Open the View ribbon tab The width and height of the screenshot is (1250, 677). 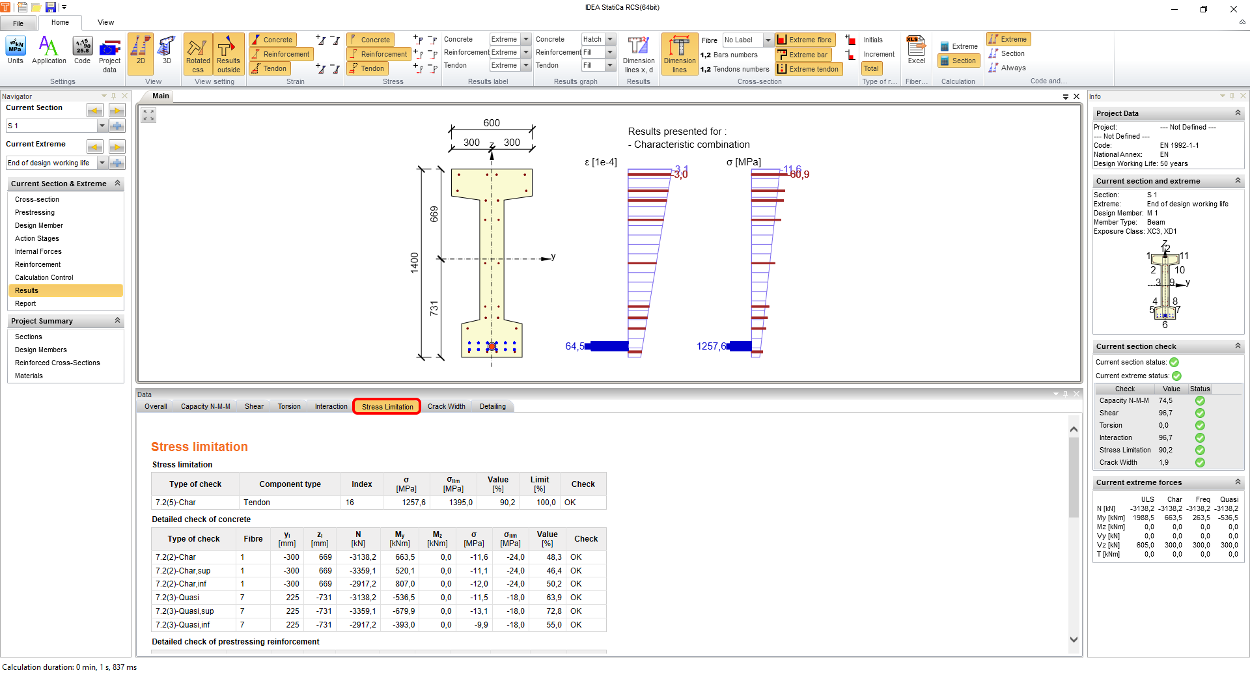pyautogui.click(x=105, y=22)
